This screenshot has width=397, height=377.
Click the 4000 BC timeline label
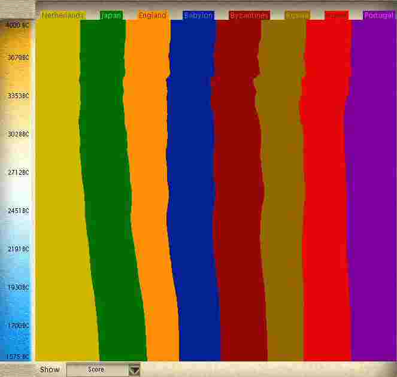coord(17,25)
